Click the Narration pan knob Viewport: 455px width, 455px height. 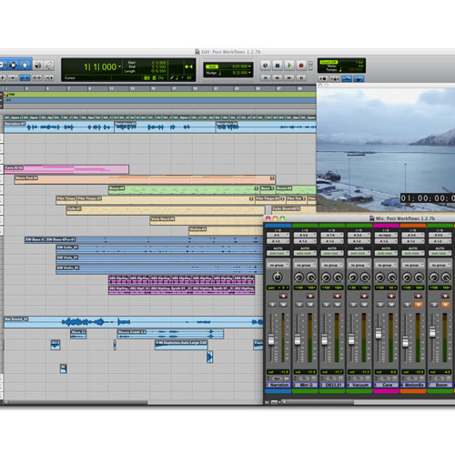click(278, 277)
